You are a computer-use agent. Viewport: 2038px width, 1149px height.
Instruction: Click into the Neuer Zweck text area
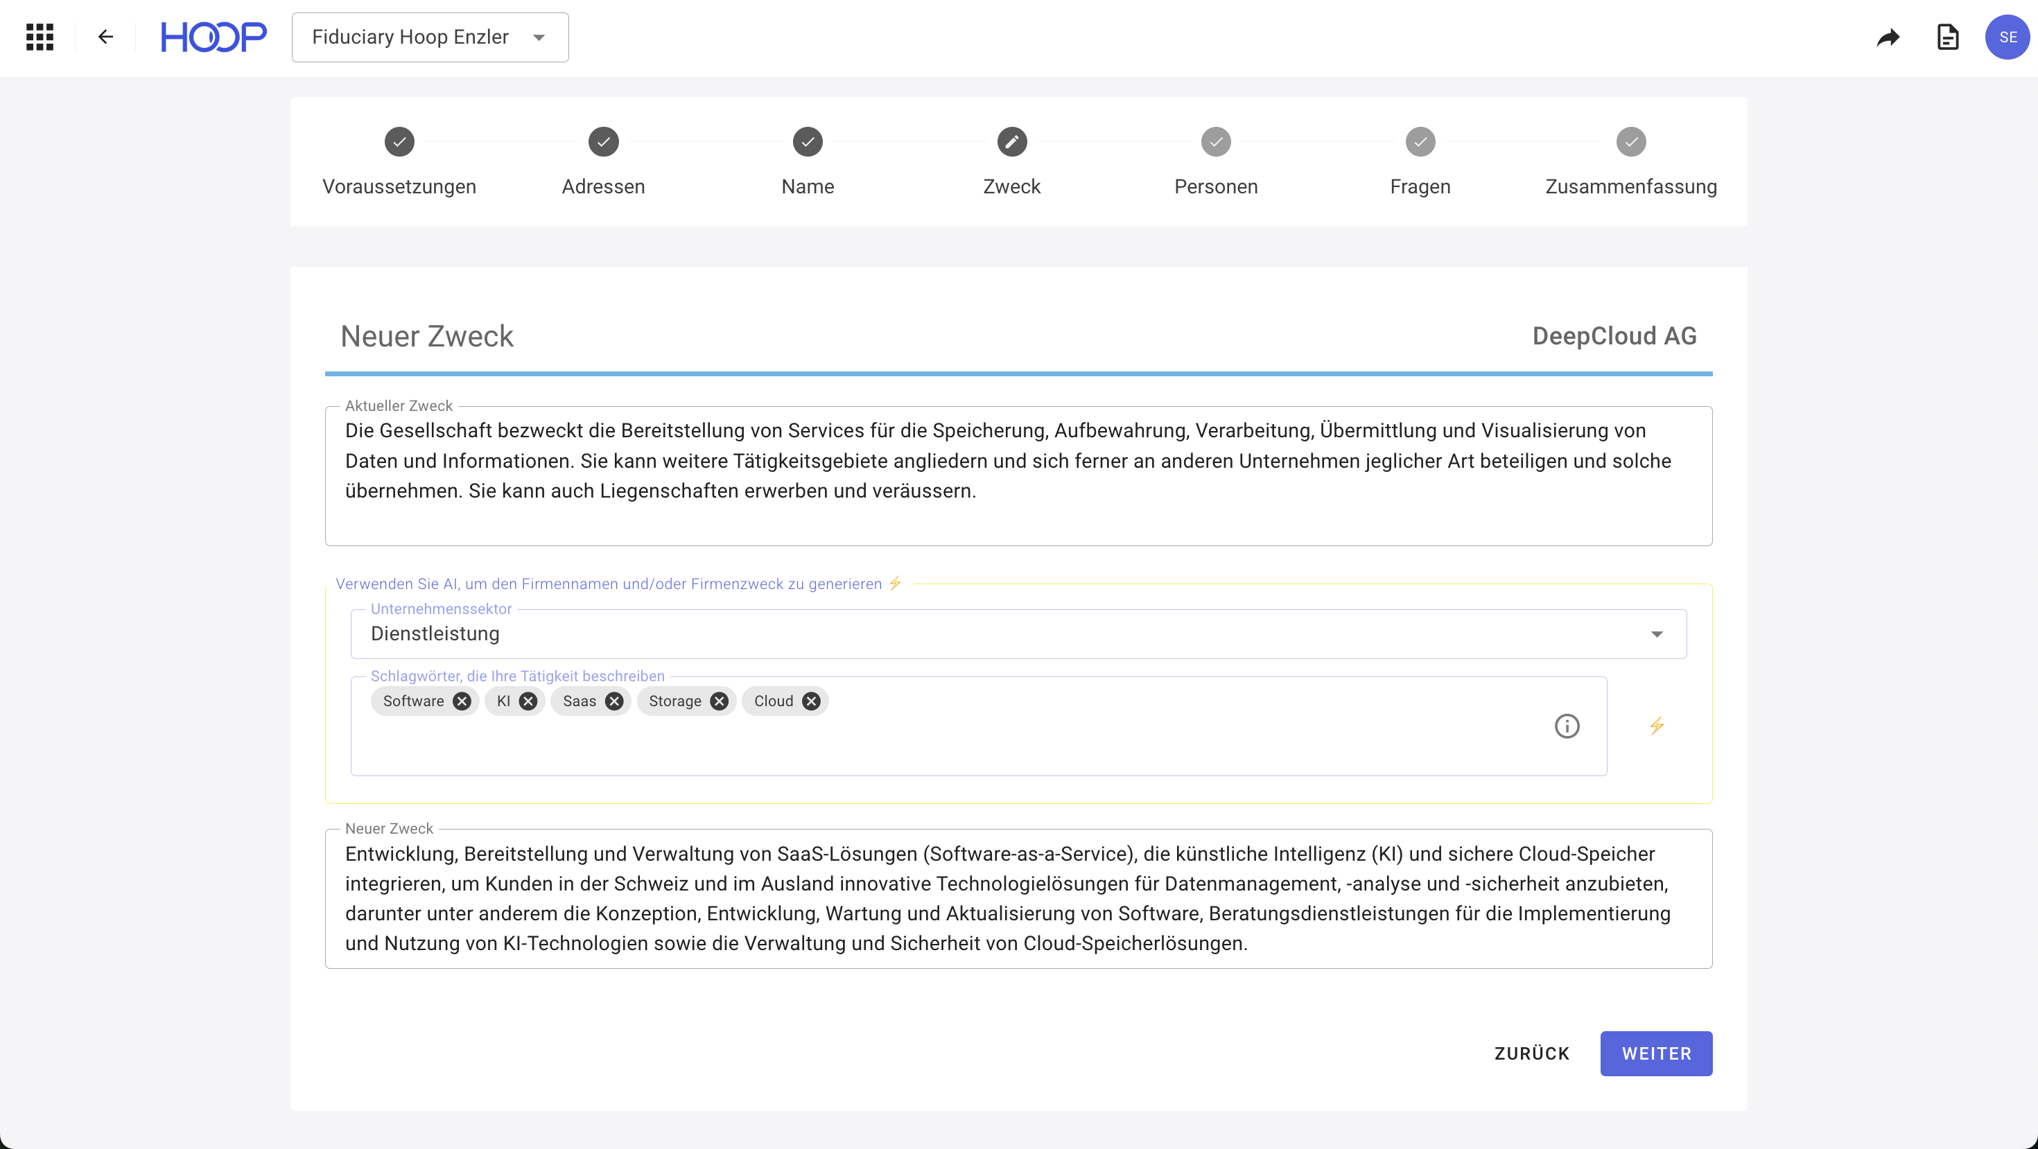1018,898
